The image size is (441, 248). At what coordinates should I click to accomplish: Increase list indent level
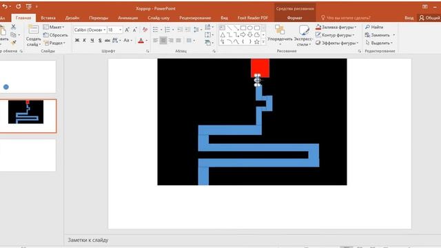click(x=187, y=30)
